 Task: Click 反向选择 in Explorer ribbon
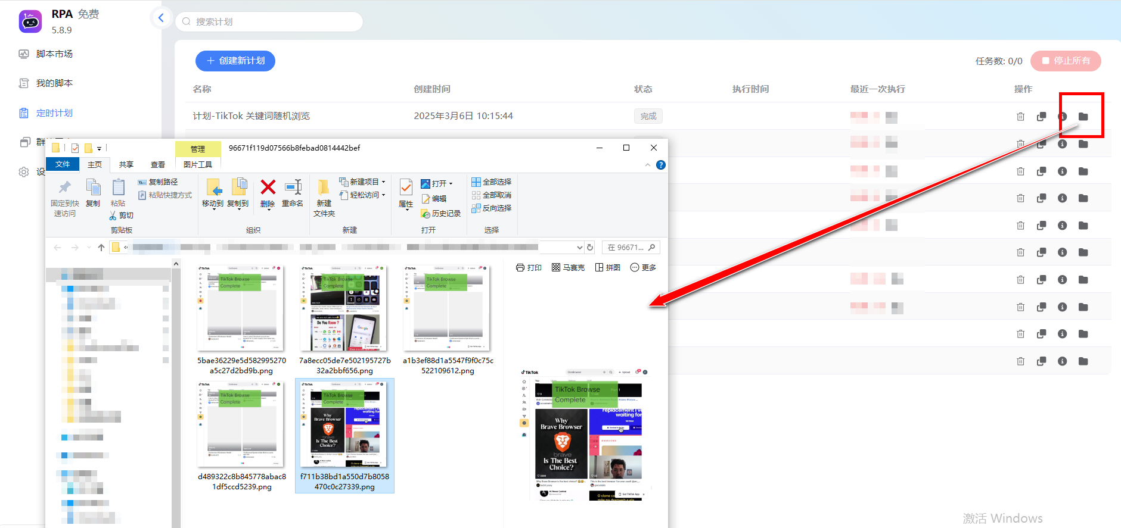tap(492, 208)
